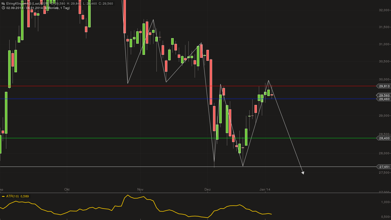Viewport: 391px width, 220px height.
Task: Click the 0,500 ATR axis label
Action: pyautogui.click(x=386, y=217)
